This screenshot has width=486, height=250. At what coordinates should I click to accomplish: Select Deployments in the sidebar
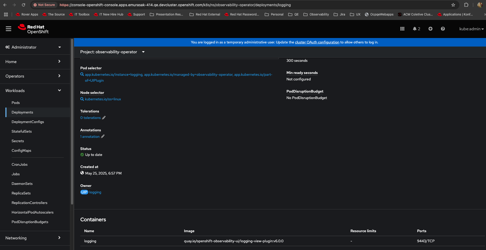[x=22, y=112]
